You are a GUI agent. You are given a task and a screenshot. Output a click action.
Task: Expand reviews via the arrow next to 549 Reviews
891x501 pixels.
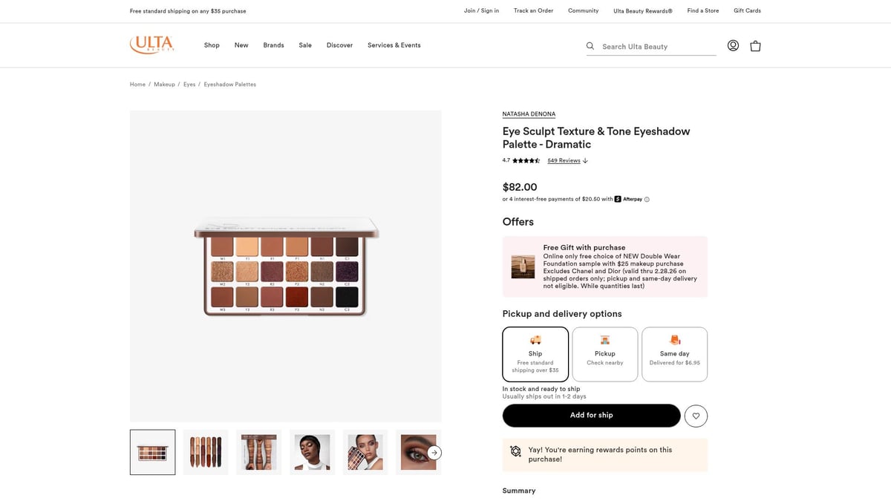pos(585,160)
